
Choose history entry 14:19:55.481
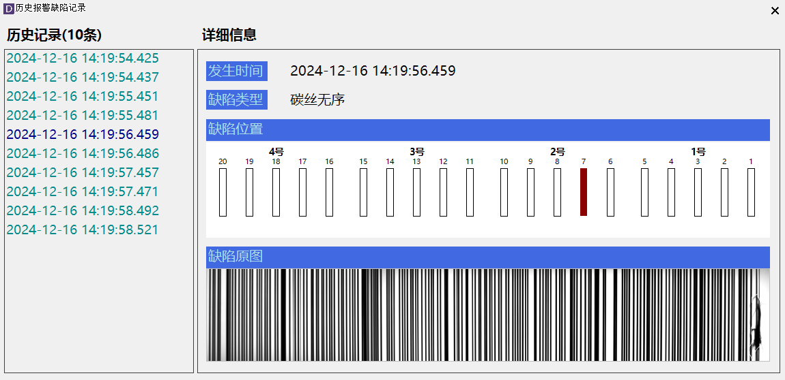83,116
